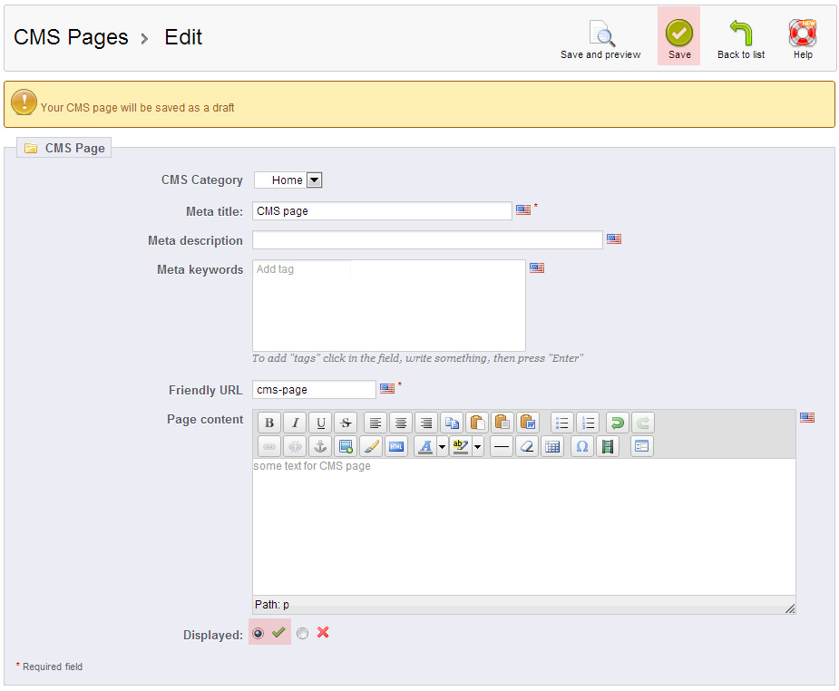Open the HTML source editor

click(395, 446)
